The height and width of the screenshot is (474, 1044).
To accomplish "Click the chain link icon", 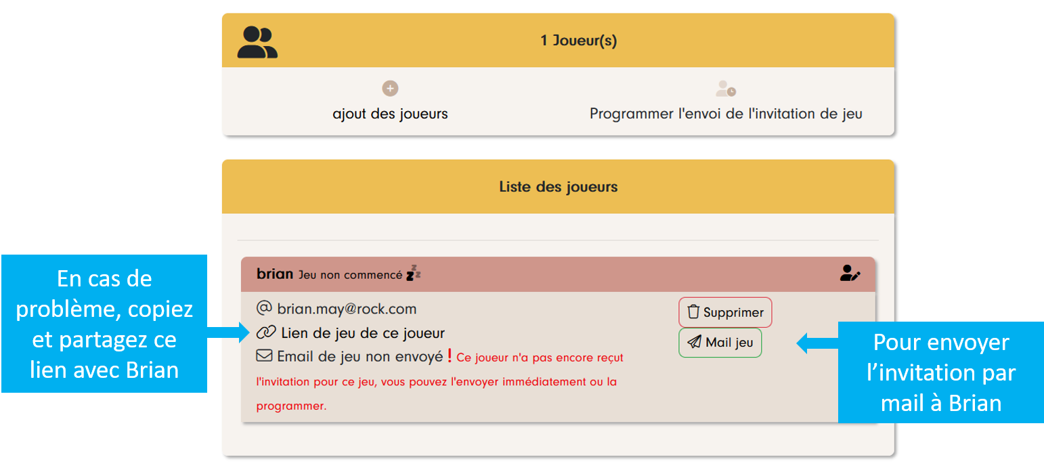I will [266, 332].
